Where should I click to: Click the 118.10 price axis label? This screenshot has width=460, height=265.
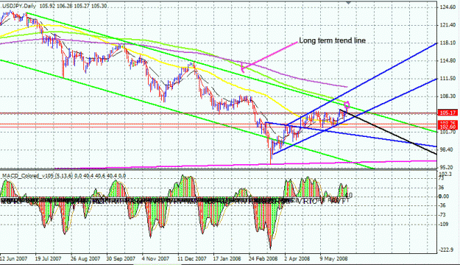pyautogui.click(x=448, y=43)
